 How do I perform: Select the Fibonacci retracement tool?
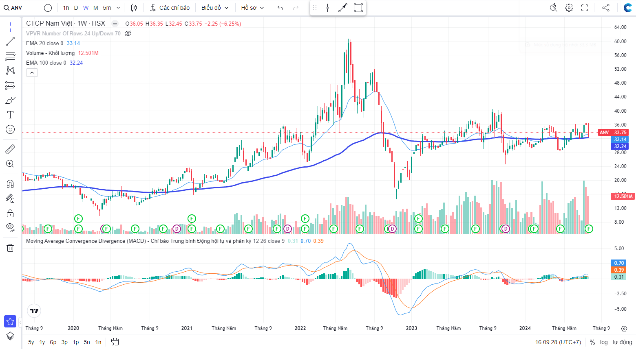pos(10,56)
